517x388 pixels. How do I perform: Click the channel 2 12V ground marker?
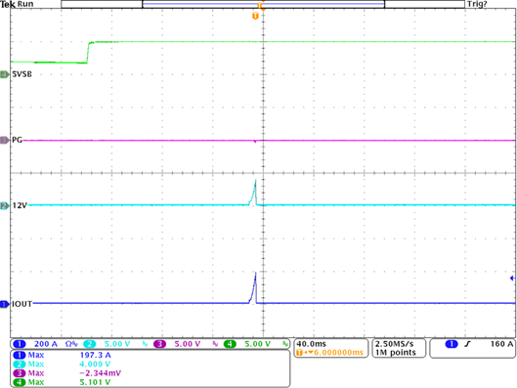pyautogui.click(x=4, y=206)
